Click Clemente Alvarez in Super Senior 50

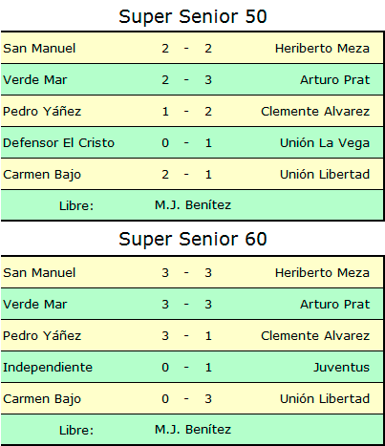click(x=315, y=112)
